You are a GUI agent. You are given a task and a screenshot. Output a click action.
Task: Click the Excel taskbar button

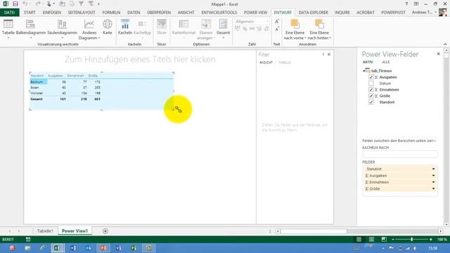click(x=58, y=248)
